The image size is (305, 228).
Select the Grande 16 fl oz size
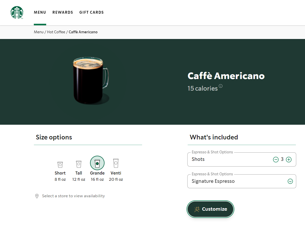(97, 169)
